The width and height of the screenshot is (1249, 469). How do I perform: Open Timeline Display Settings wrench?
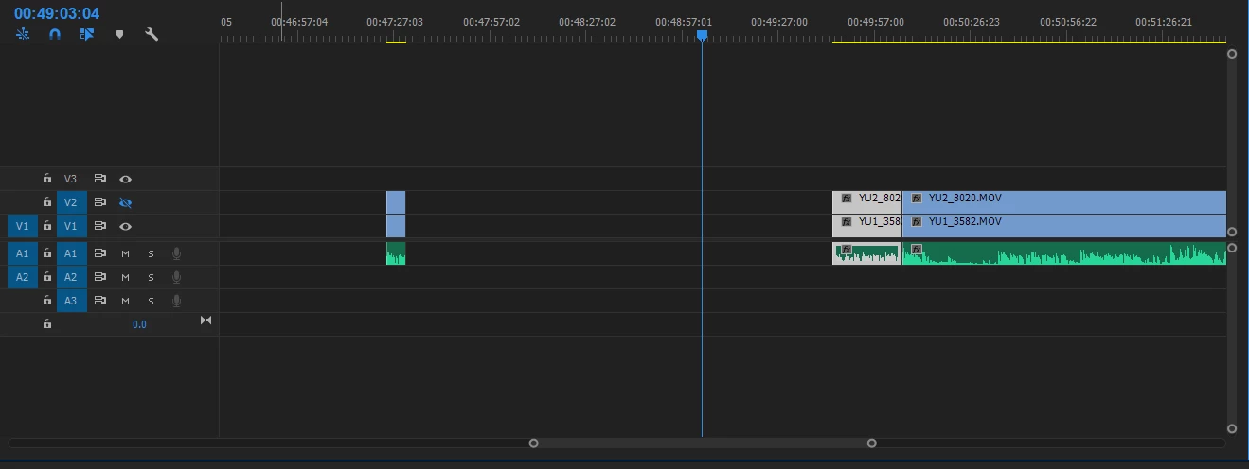click(x=152, y=34)
